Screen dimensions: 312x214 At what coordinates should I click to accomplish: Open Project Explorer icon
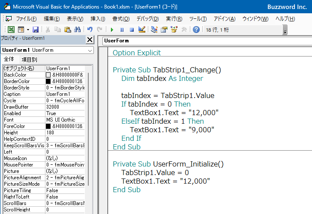(154, 30)
